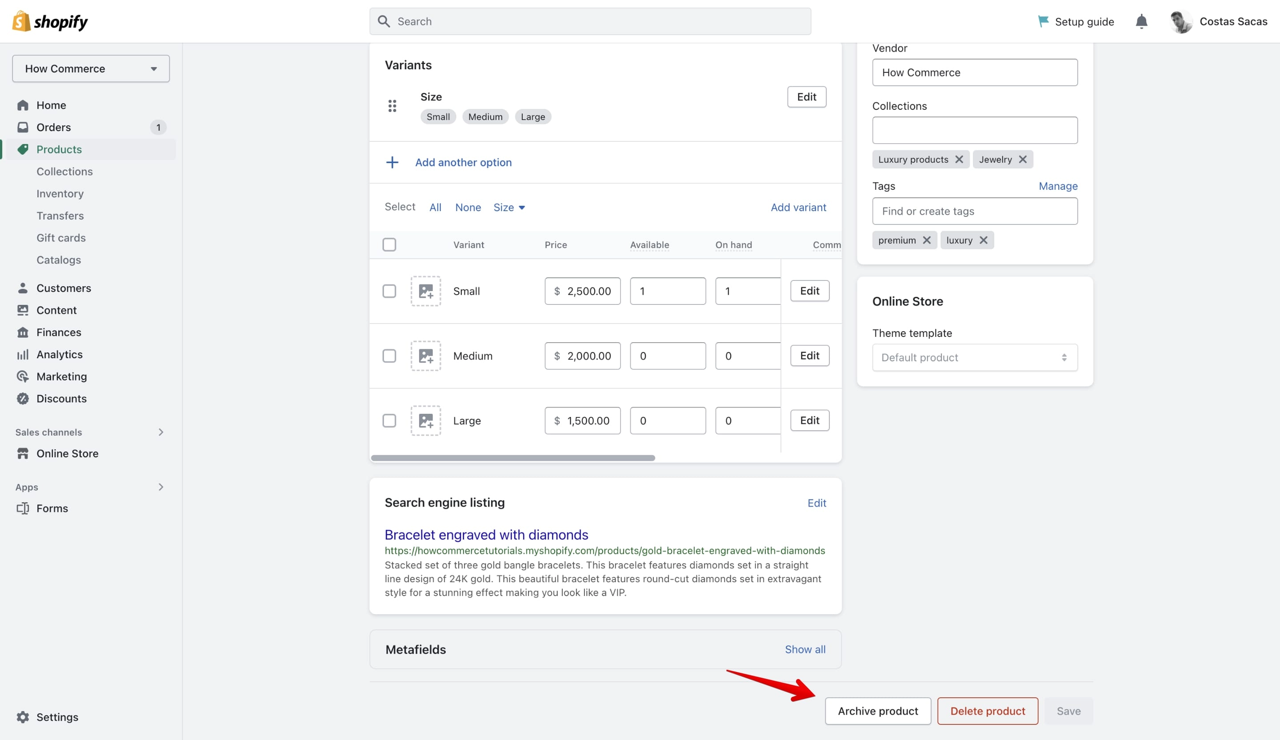
Task: Add image to the Large variant
Action: (426, 420)
